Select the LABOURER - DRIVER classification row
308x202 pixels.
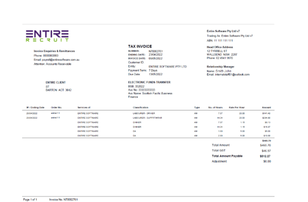(x=148, y=113)
